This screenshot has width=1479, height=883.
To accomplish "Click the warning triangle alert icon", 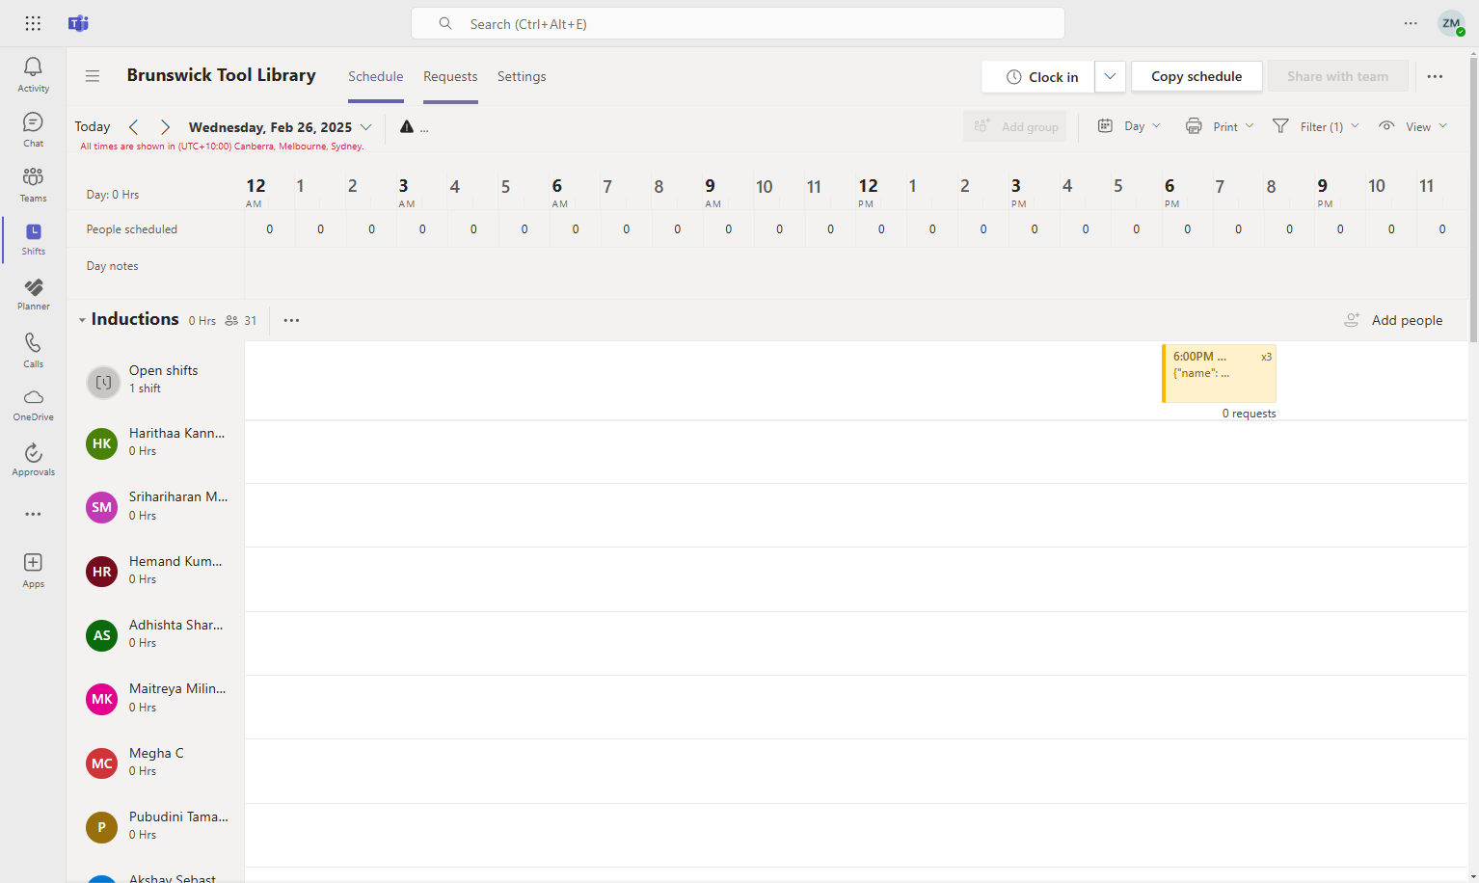I will 407,126.
